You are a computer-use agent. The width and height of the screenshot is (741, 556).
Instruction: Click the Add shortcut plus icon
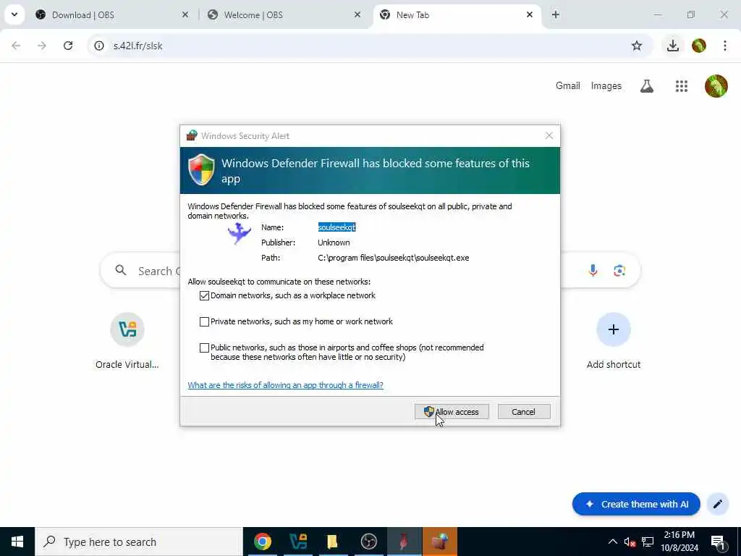pyautogui.click(x=614, y=329)
